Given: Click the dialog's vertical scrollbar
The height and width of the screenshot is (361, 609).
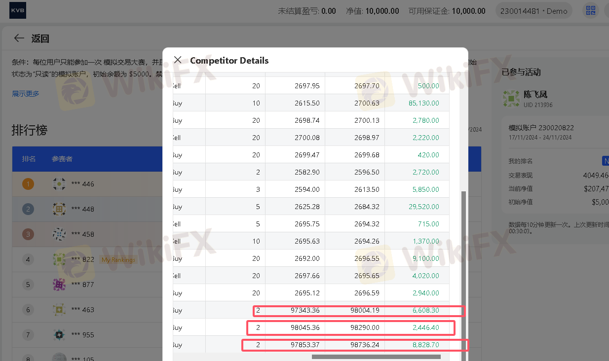Looking at the screenshot, I should 463,271.
